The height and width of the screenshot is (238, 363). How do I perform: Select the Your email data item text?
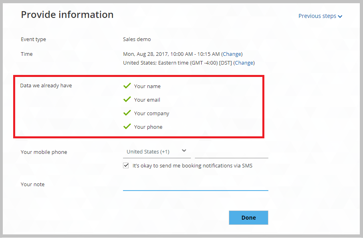(x=147, y=100)
